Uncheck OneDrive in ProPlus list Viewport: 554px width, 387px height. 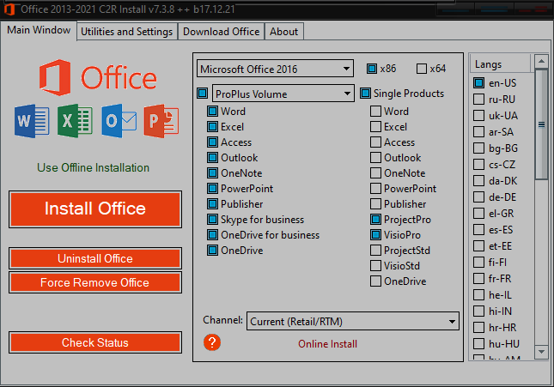[x=212, y=251]
